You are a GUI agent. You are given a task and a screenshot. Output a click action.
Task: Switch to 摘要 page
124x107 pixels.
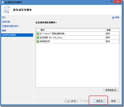(x=4, y=30)
